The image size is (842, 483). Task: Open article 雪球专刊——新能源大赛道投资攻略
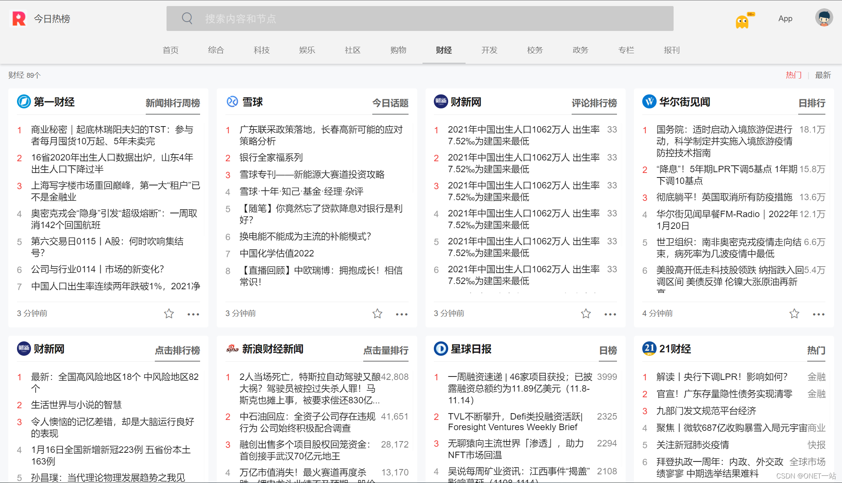tap(312, 174)
